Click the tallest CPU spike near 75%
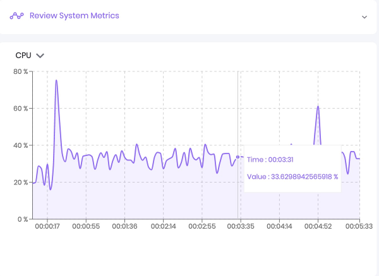 [56, 80]
